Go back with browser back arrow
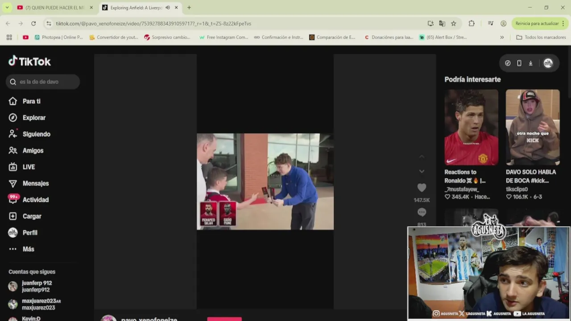 click(8, 23)
